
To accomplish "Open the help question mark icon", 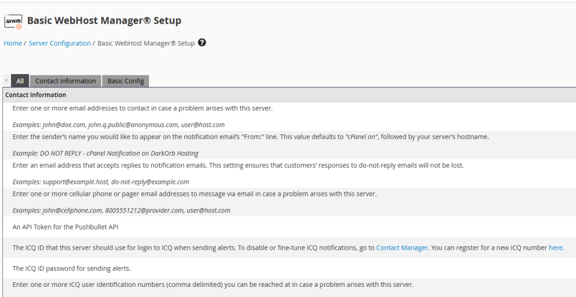I will [202, 43].
